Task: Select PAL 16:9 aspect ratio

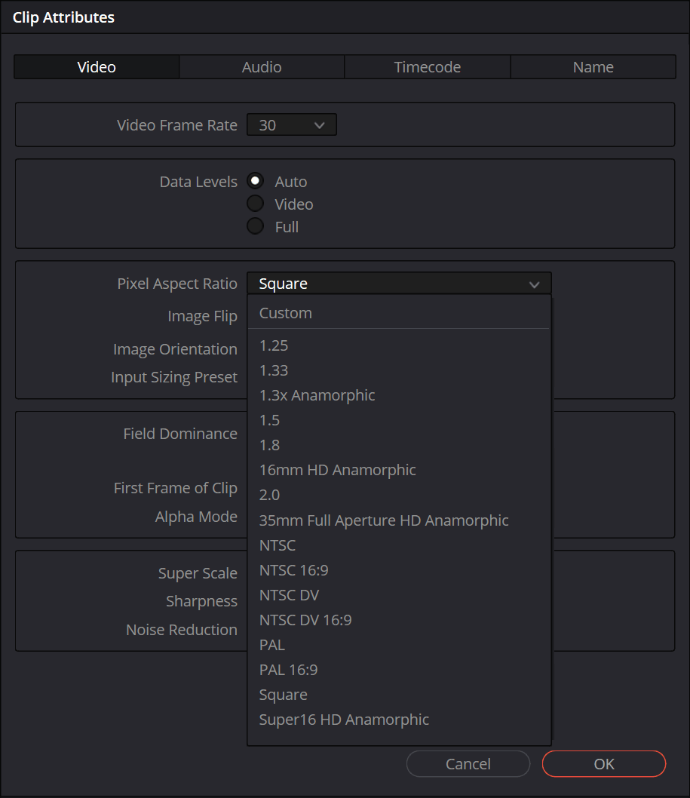Action: point(290,670)
